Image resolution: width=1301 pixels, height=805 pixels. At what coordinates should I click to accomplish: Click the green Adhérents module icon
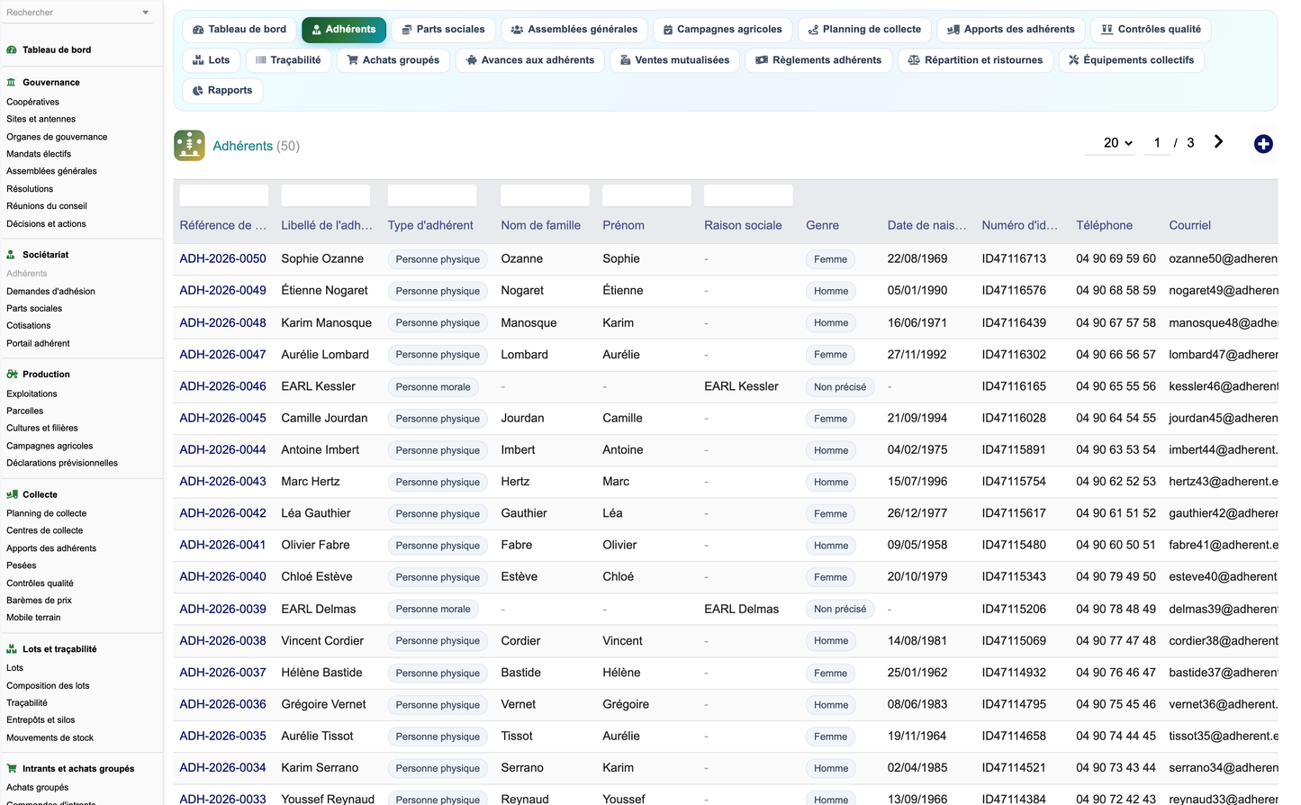(x=189, y=145)
